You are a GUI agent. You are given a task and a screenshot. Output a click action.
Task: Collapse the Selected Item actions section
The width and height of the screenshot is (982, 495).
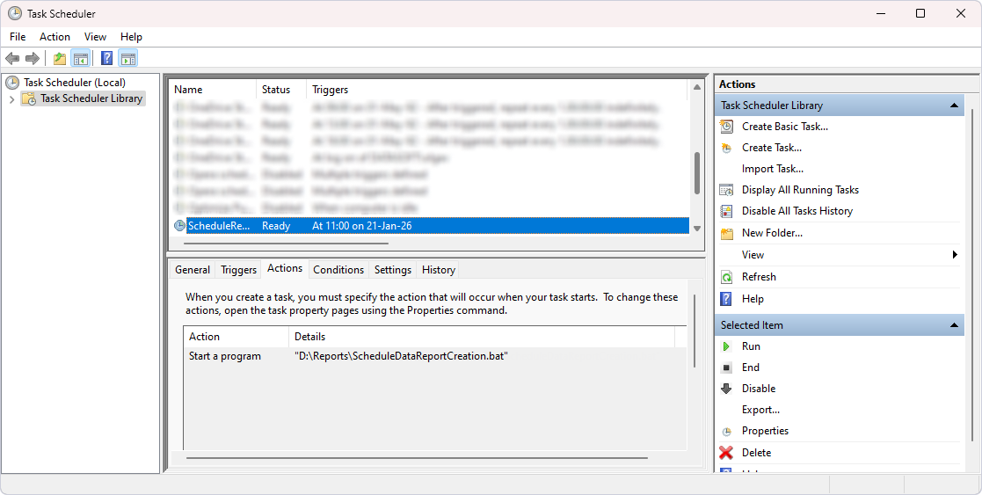pos(954,325)
